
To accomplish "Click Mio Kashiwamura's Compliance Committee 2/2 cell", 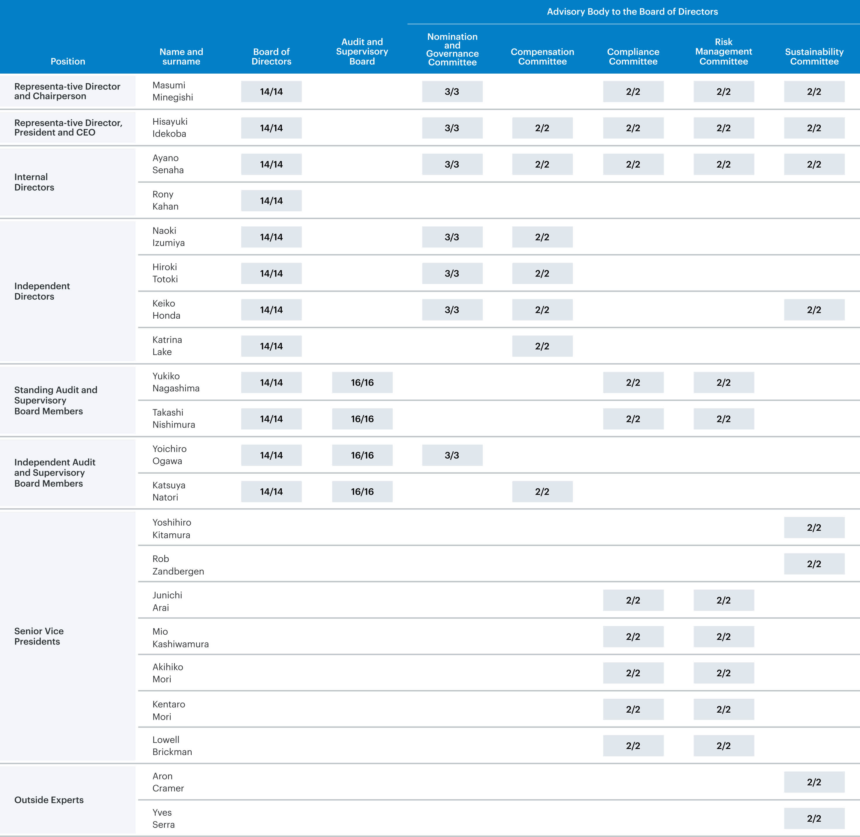I will click(x=633, y=636).
